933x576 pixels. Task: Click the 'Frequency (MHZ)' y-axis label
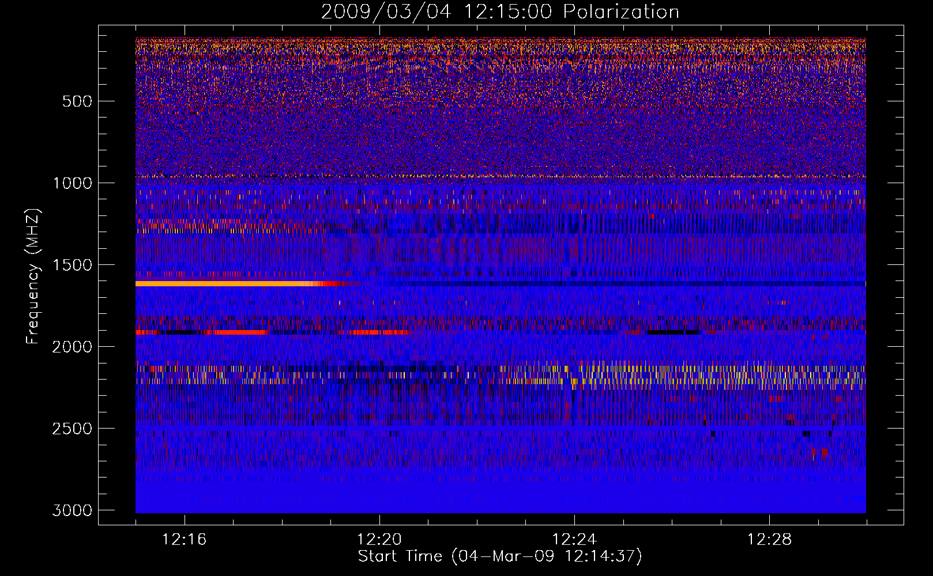pos(33,276)
